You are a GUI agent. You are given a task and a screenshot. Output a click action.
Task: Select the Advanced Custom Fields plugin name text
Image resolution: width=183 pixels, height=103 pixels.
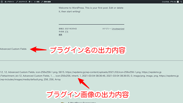(x=13, y=49)
